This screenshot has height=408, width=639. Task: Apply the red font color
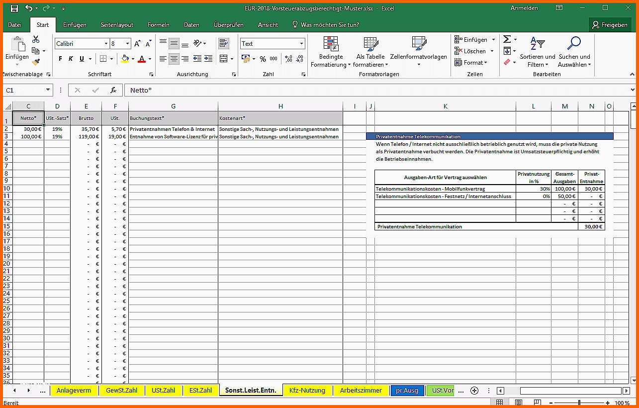[x=142, y=59]
